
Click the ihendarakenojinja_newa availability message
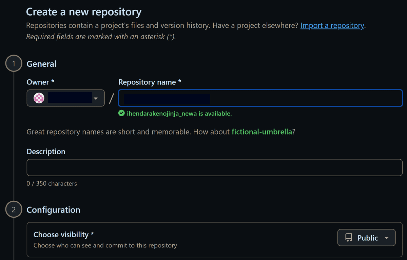179,113
